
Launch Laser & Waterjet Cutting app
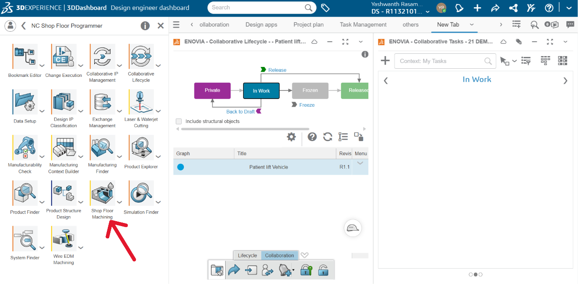pyautogui.click(x=141, y=102)
